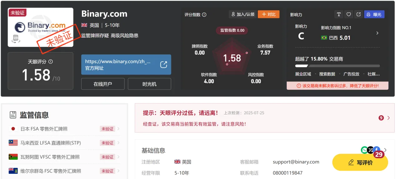
Task: Click the 业务指数 7.57 value
Action: pyautogui.click(x=265, y=53)
